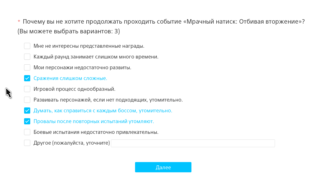
Task: Click the 'Другое' text input field
Action: (193, 143)
